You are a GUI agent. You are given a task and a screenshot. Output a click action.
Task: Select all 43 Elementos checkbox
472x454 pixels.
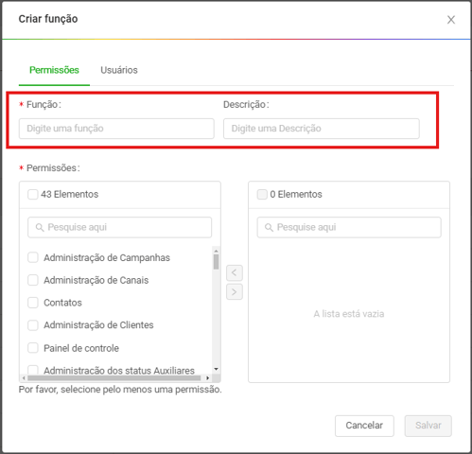[x=33, y=194]
